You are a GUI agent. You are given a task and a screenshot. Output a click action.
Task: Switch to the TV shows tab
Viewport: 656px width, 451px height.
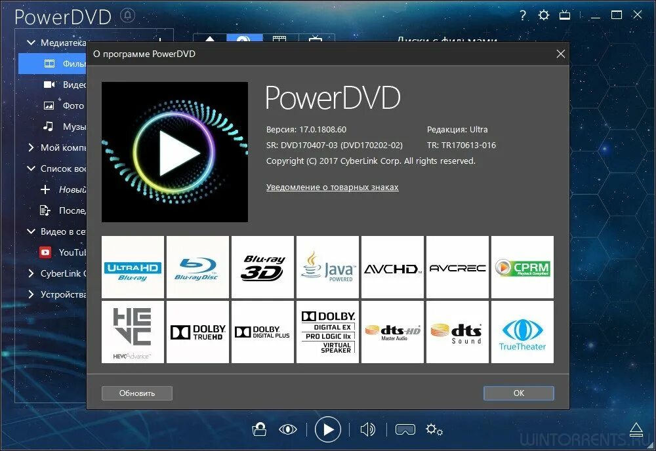tap(316, 38)
